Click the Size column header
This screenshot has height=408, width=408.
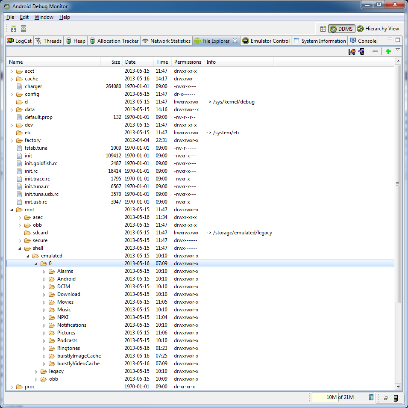(112, 62)
